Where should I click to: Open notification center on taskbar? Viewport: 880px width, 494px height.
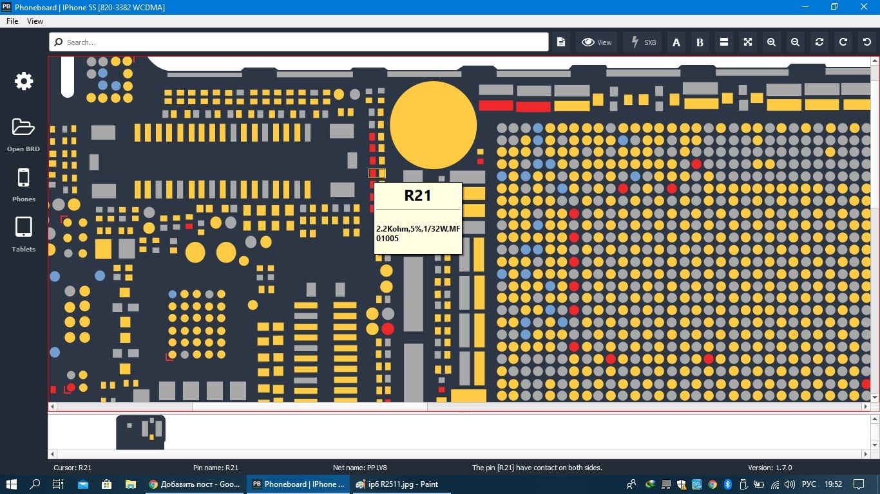tap(859, 484)
